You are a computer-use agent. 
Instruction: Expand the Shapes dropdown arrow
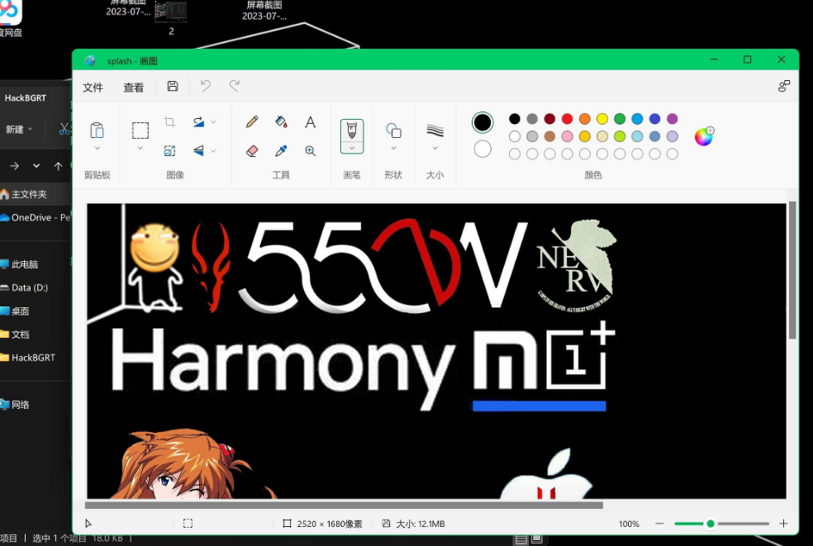coord(393,149)
